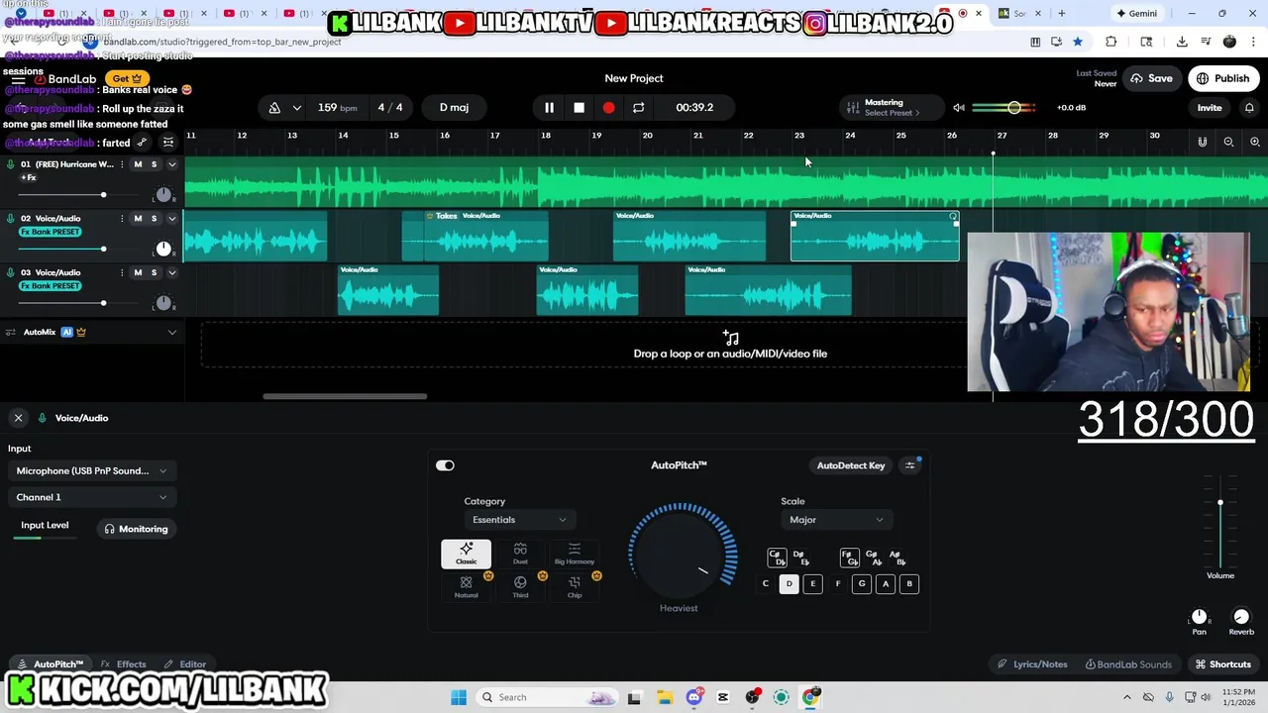1268x713 pixels.
Task: Solo track 01 Hurricane
Action: [x=154, y=164]
